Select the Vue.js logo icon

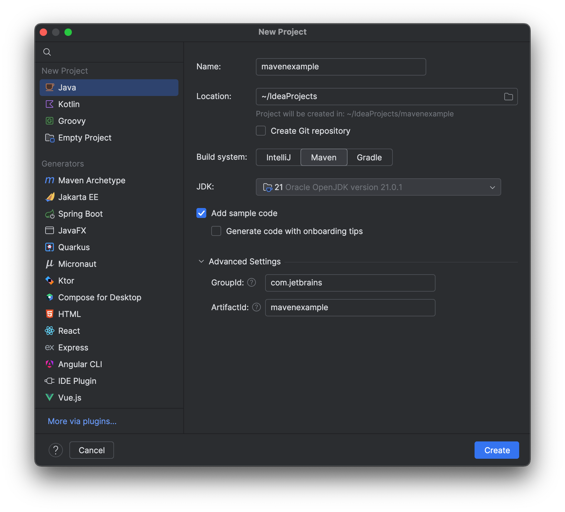[50, 397]
